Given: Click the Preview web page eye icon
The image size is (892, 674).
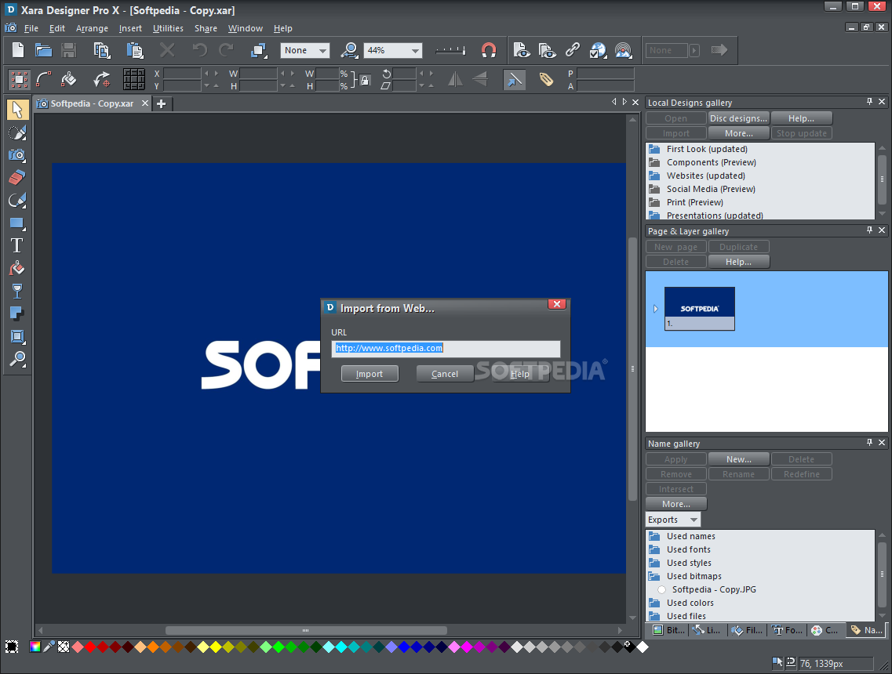Looking at the screenshot, I should pos(521,50).
